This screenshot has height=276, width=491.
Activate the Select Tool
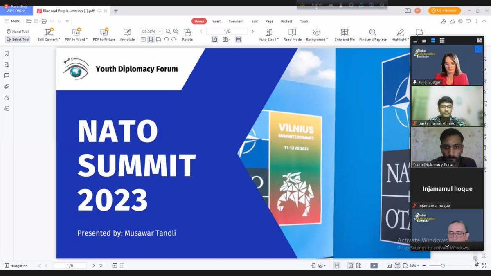tap(18, 40)
